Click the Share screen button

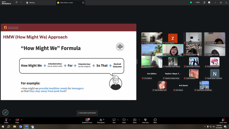[x=135, y=121]
